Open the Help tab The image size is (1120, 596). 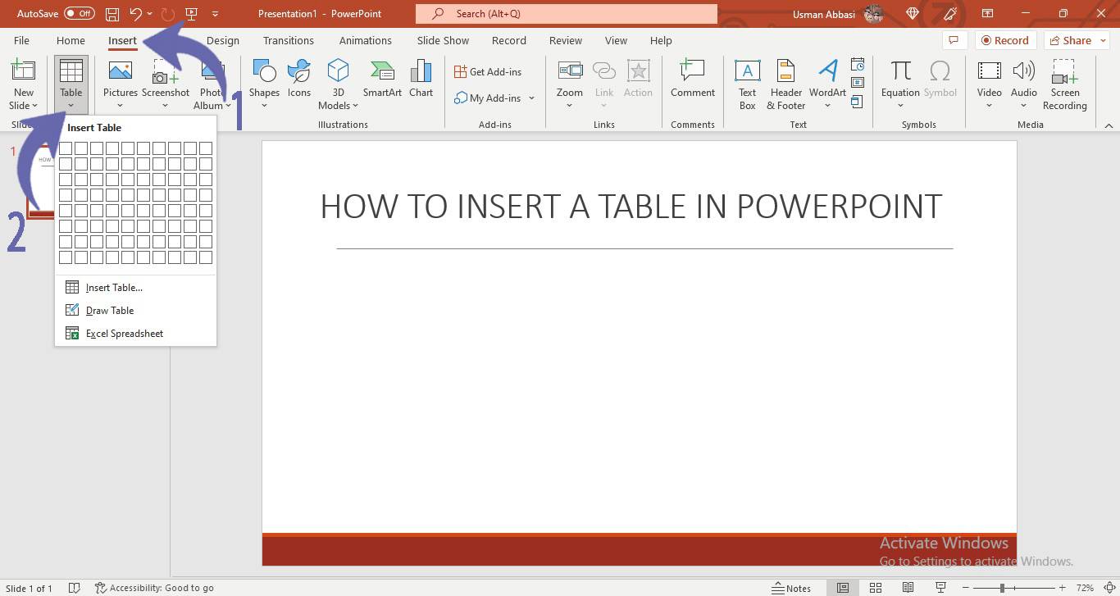coord(661,40)
